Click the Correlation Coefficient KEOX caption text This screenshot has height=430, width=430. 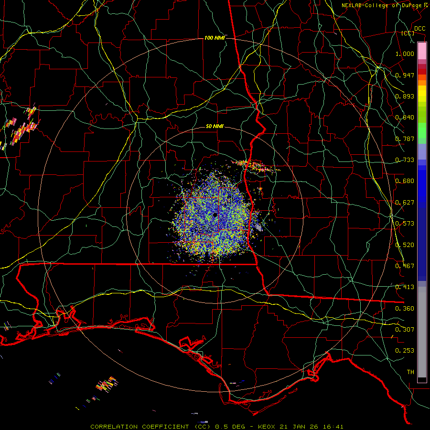[216, 427]
